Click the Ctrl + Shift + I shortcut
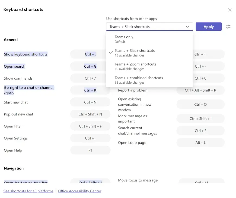 [x=200, y=119]
